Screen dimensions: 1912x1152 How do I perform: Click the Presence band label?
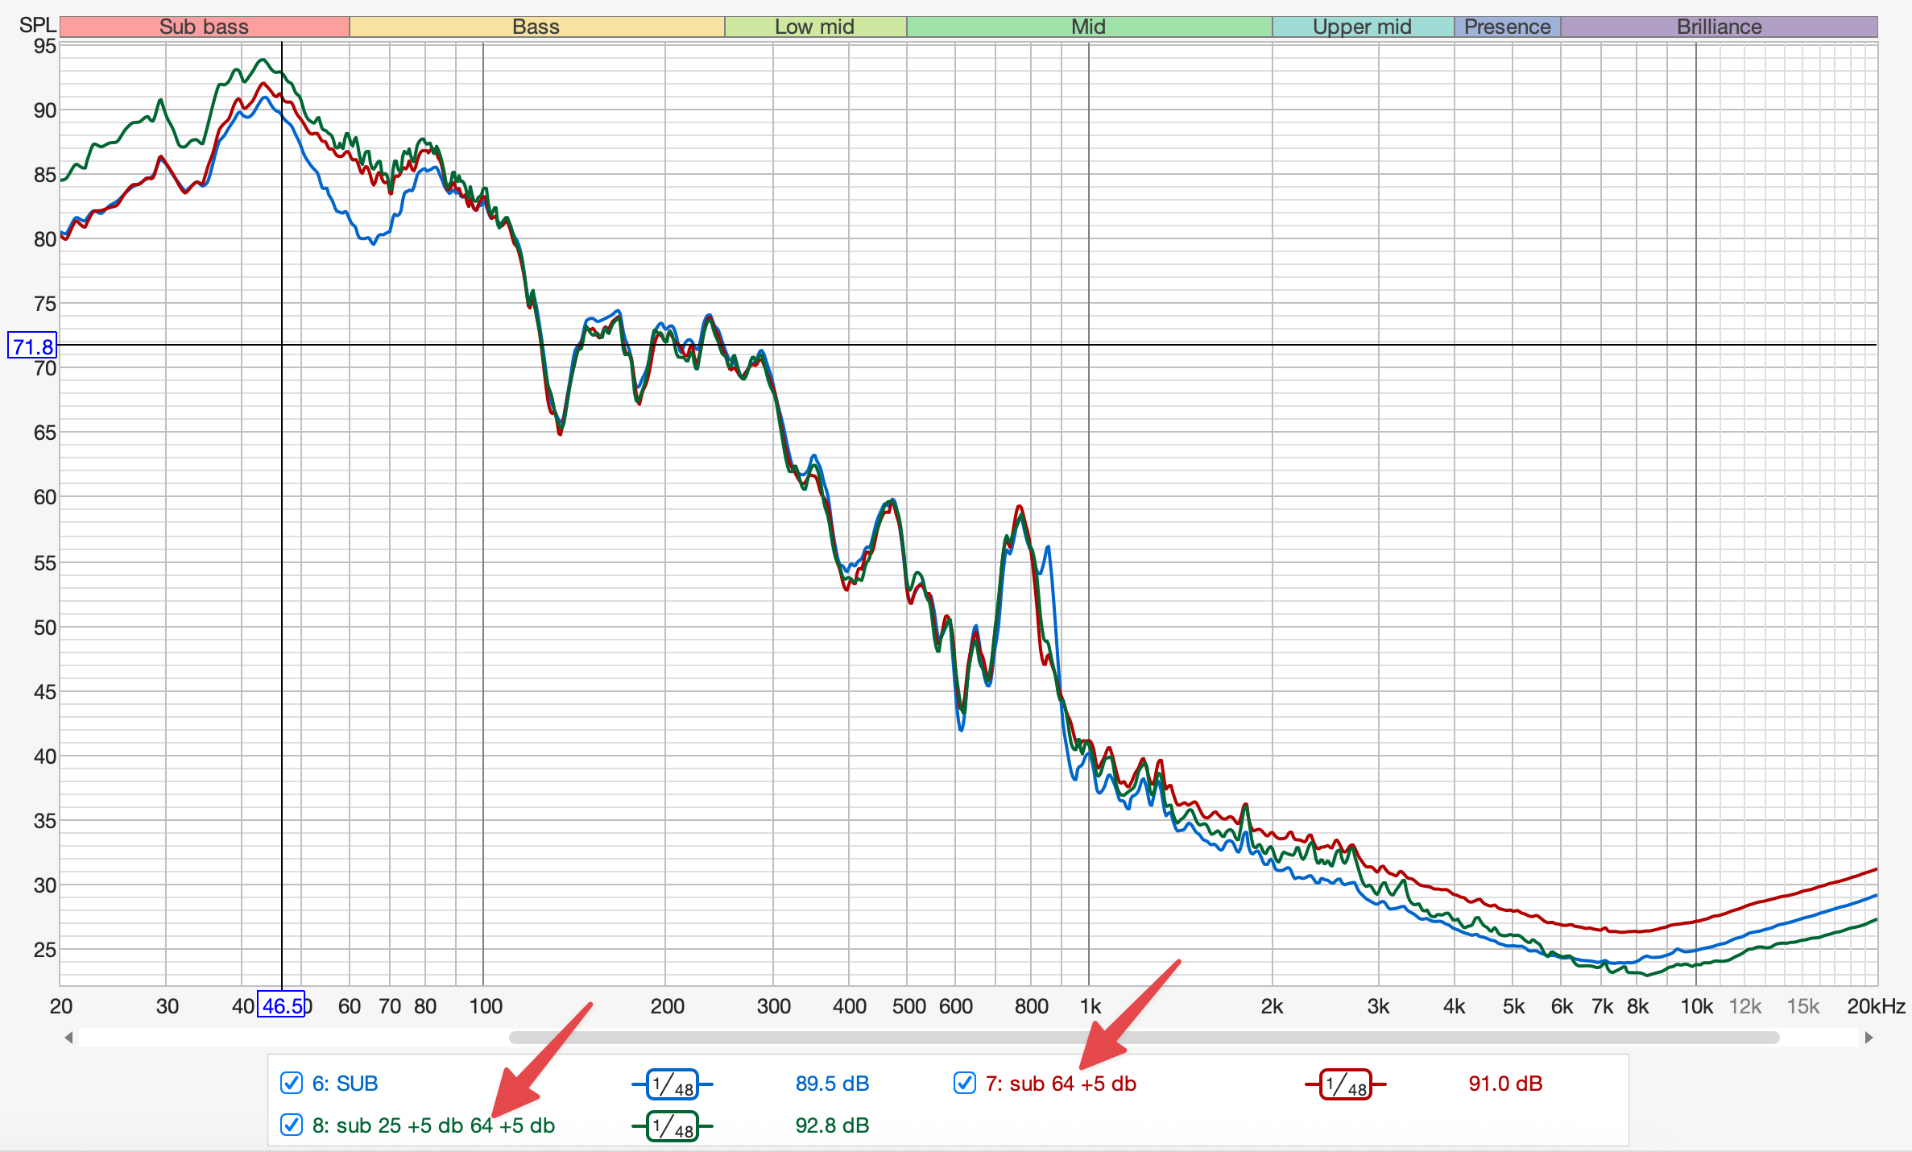tap(1507, 27)
